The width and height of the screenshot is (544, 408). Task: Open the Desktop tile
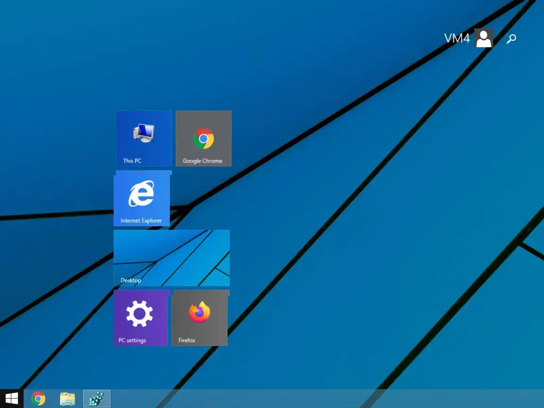click(172, 258)
